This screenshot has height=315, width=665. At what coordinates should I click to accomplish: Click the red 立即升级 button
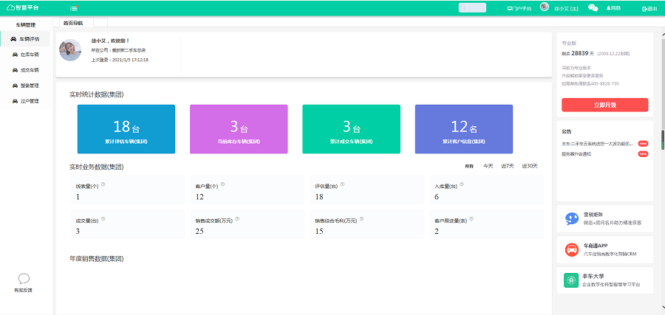pyautogui.click(x=604, y=105)
